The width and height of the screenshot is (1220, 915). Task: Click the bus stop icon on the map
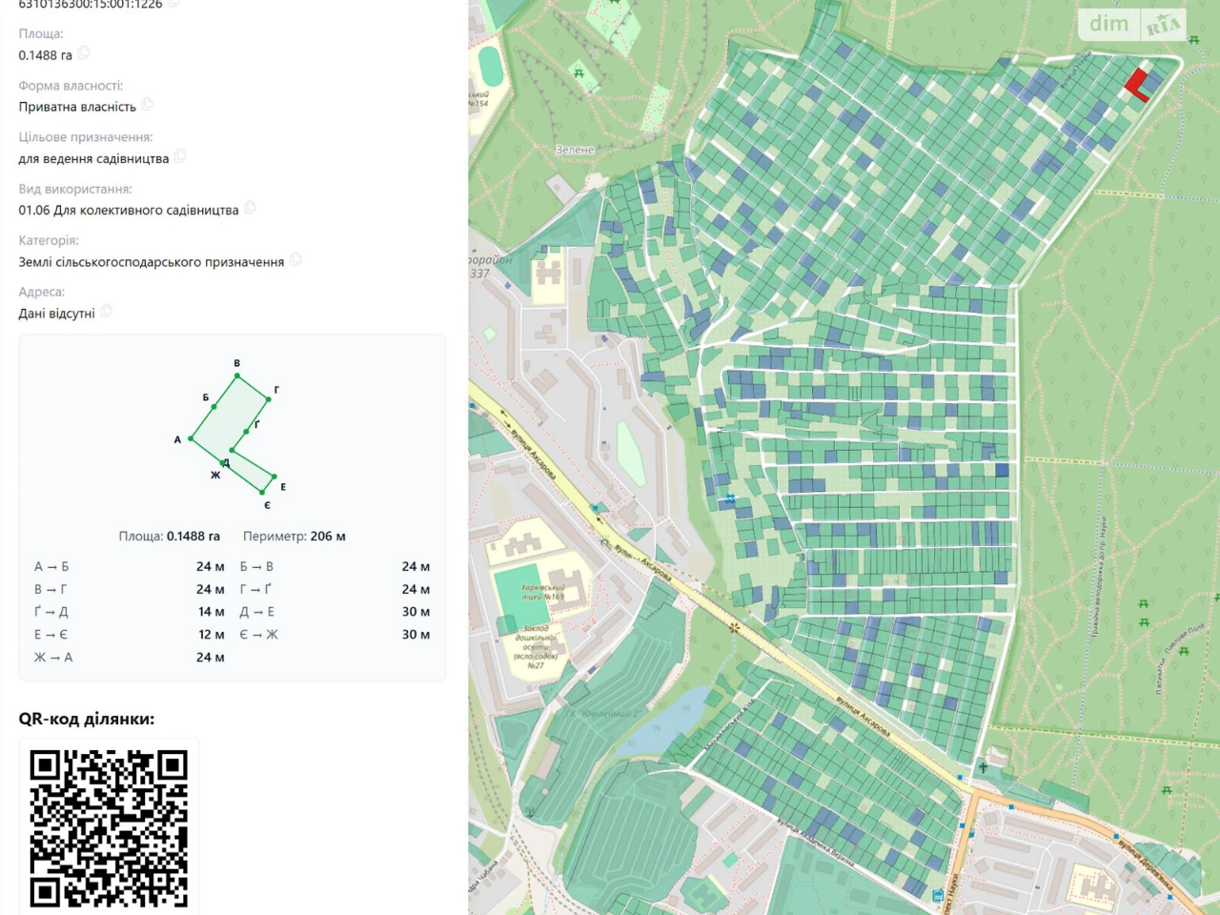click(x=938, y=895)
